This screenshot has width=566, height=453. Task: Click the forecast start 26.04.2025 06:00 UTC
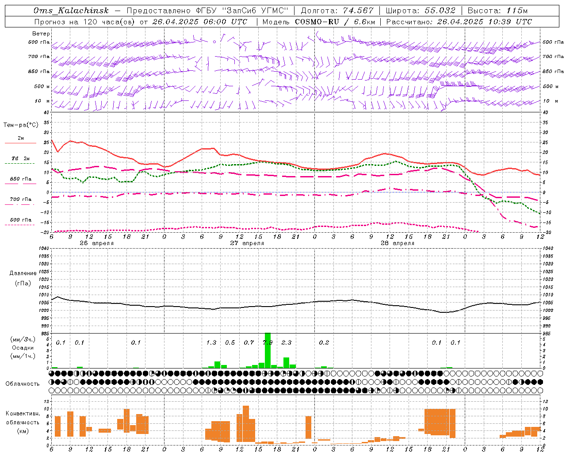click(199, 22)
